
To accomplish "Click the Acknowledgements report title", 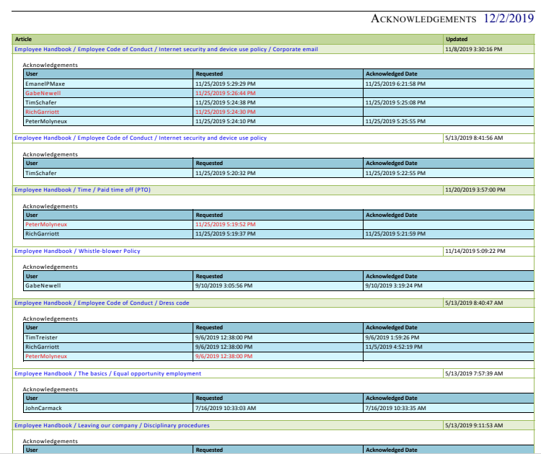I will (423, 19).
